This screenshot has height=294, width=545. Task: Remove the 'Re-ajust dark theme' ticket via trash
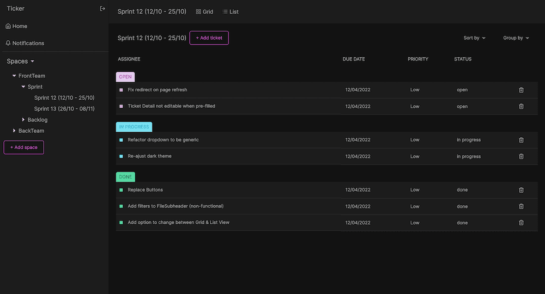[521, 156]
